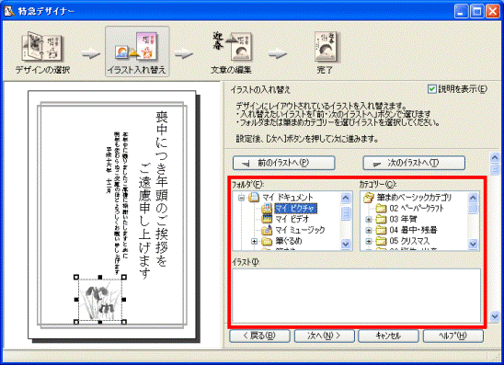504x365 pixels.
Task: Click category list scroll down arrow
Action: tap(473, 244)
